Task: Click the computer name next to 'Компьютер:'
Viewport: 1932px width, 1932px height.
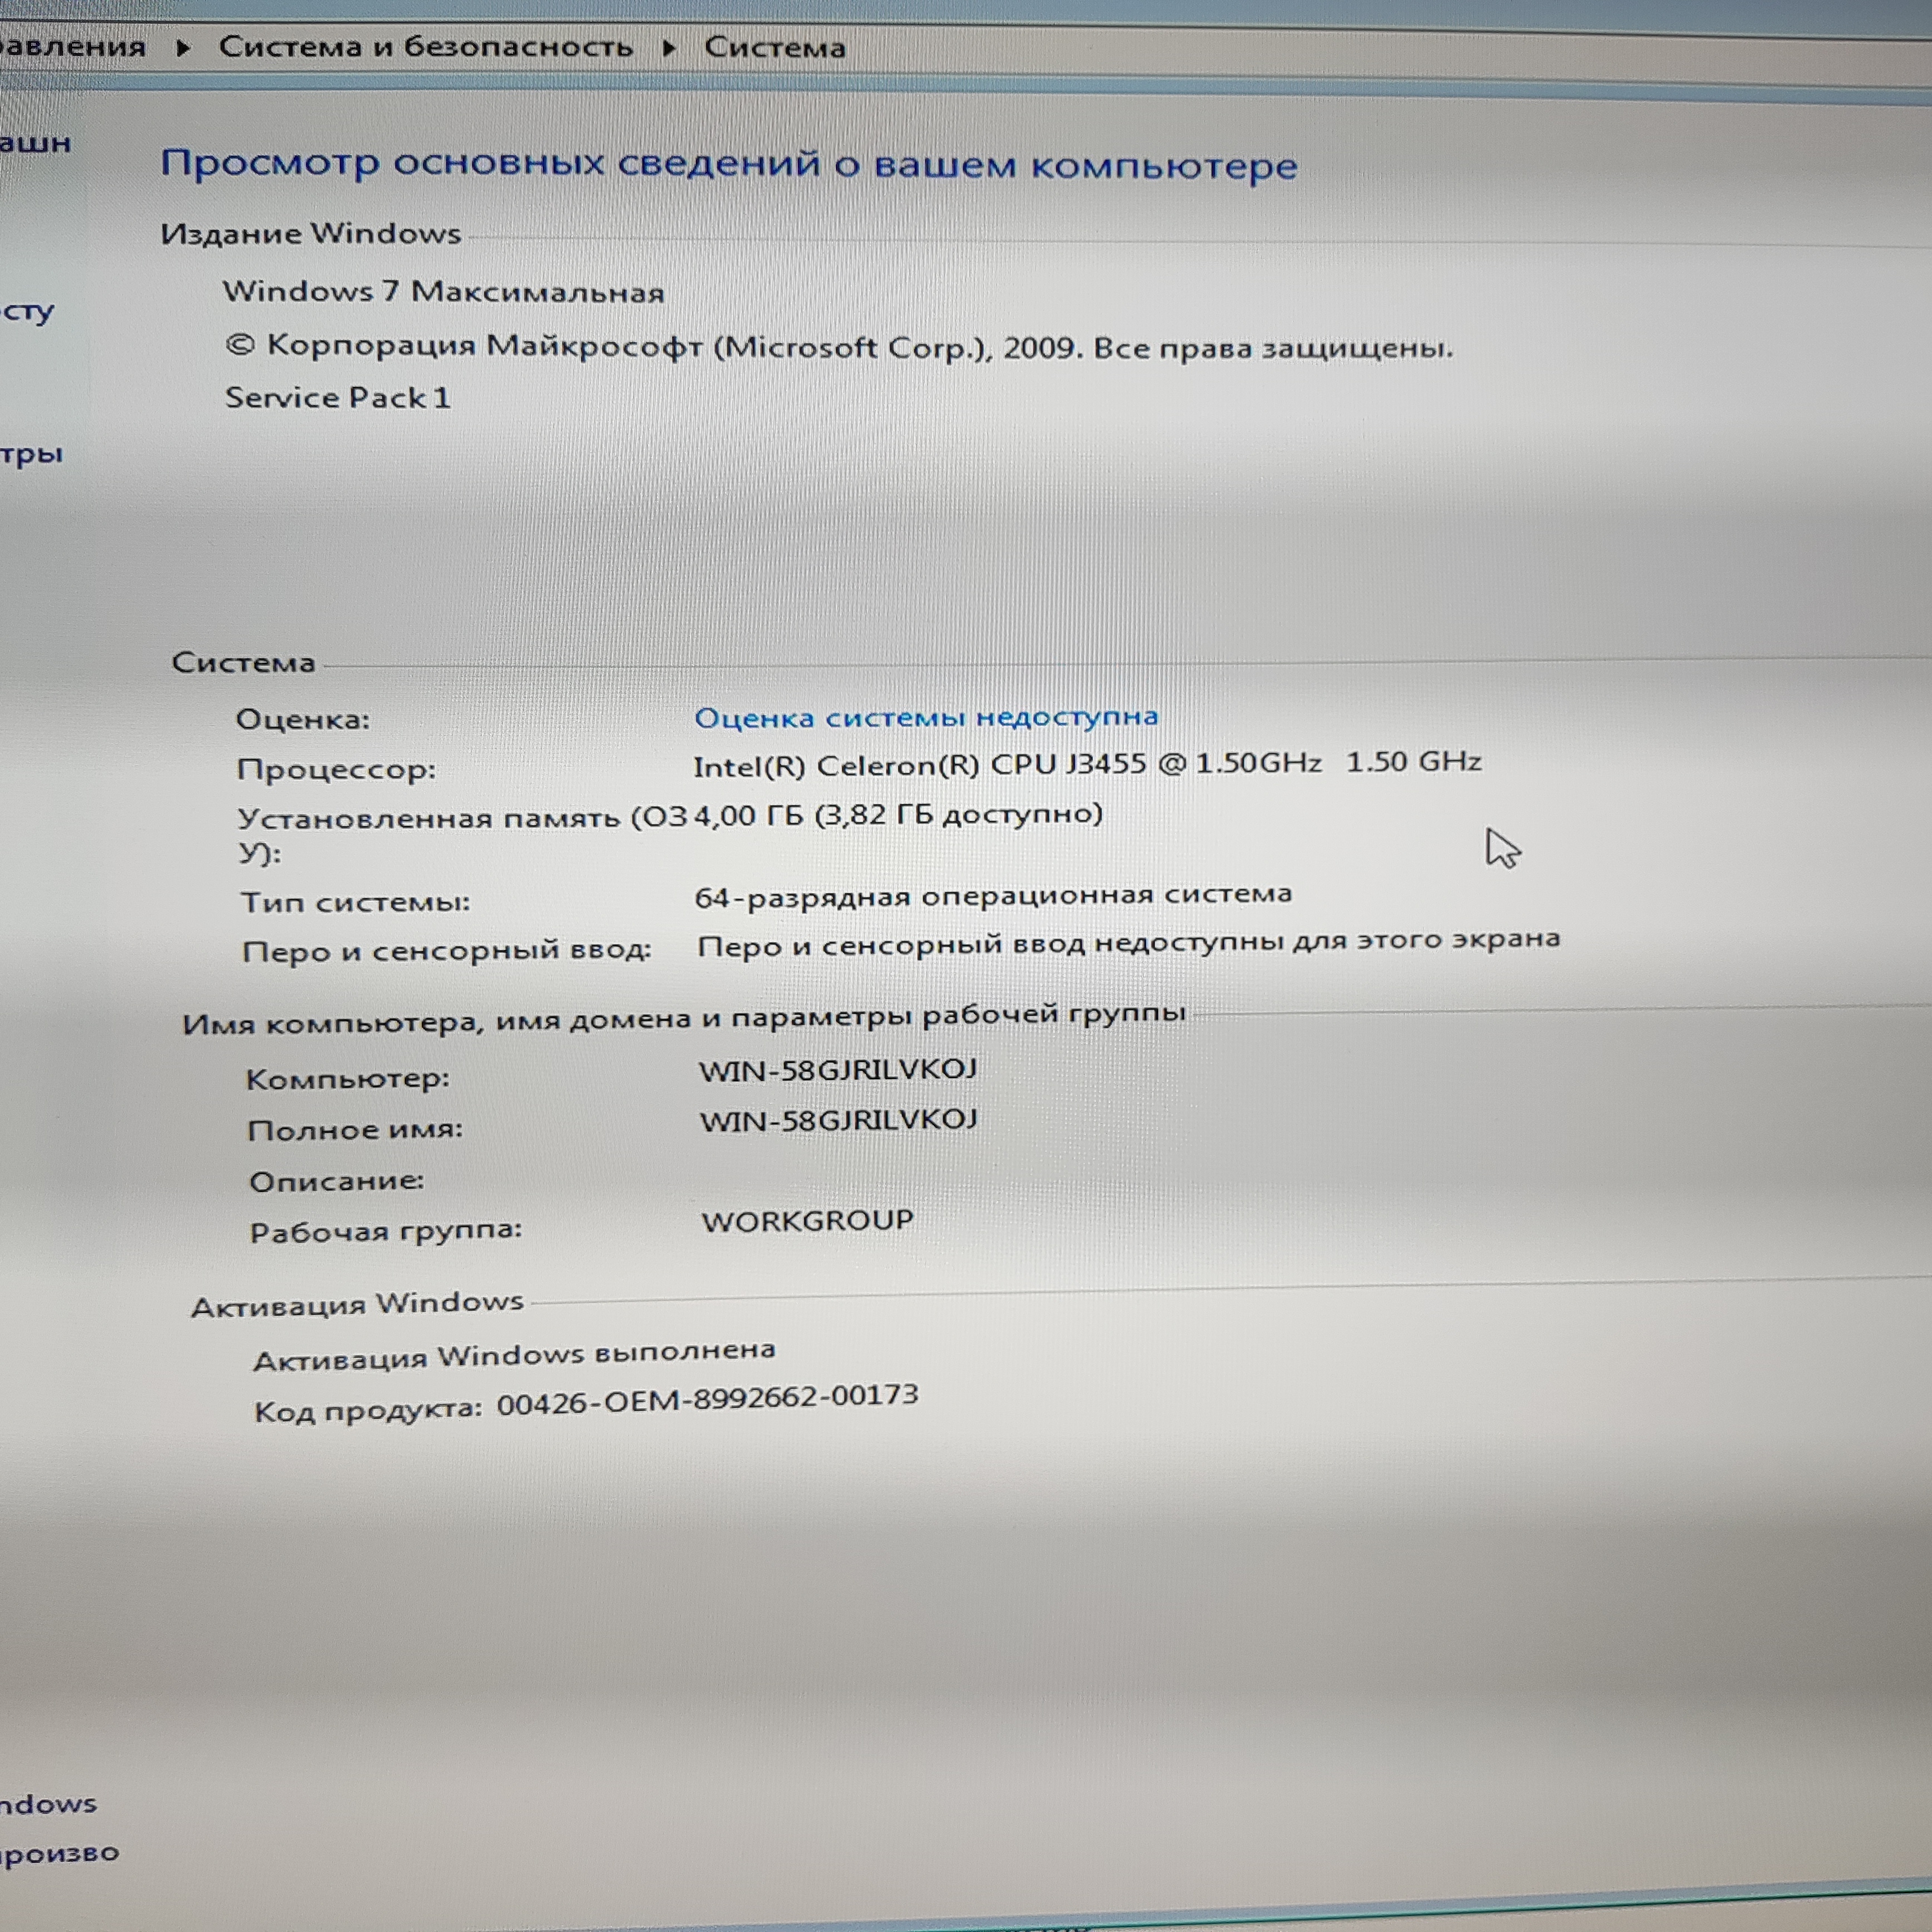Action: [x=838, y=1070]
